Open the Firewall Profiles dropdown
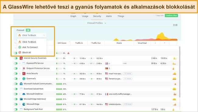The image size is (198, 112). click(x=97, y=23)
